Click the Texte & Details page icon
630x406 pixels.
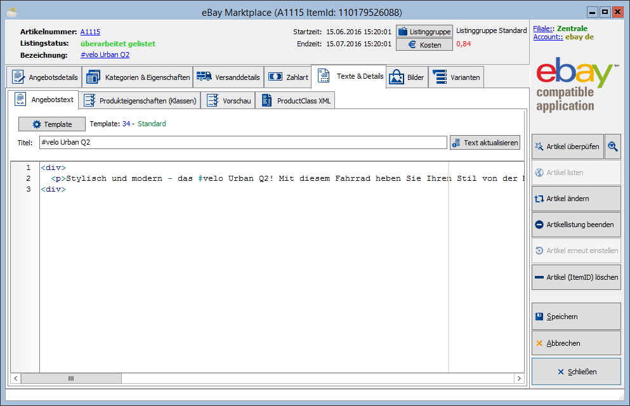click(324, 75)
